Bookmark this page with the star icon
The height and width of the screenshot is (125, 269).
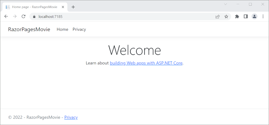click(x=226, y=17)
